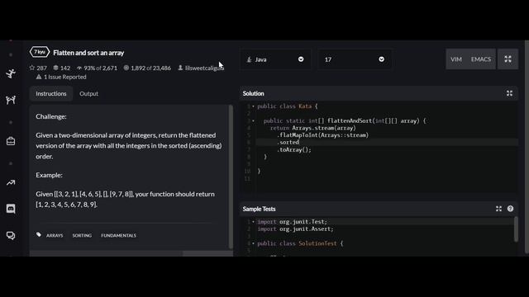Open the leaderboard trend arrow icon

[x=11, y=183]
